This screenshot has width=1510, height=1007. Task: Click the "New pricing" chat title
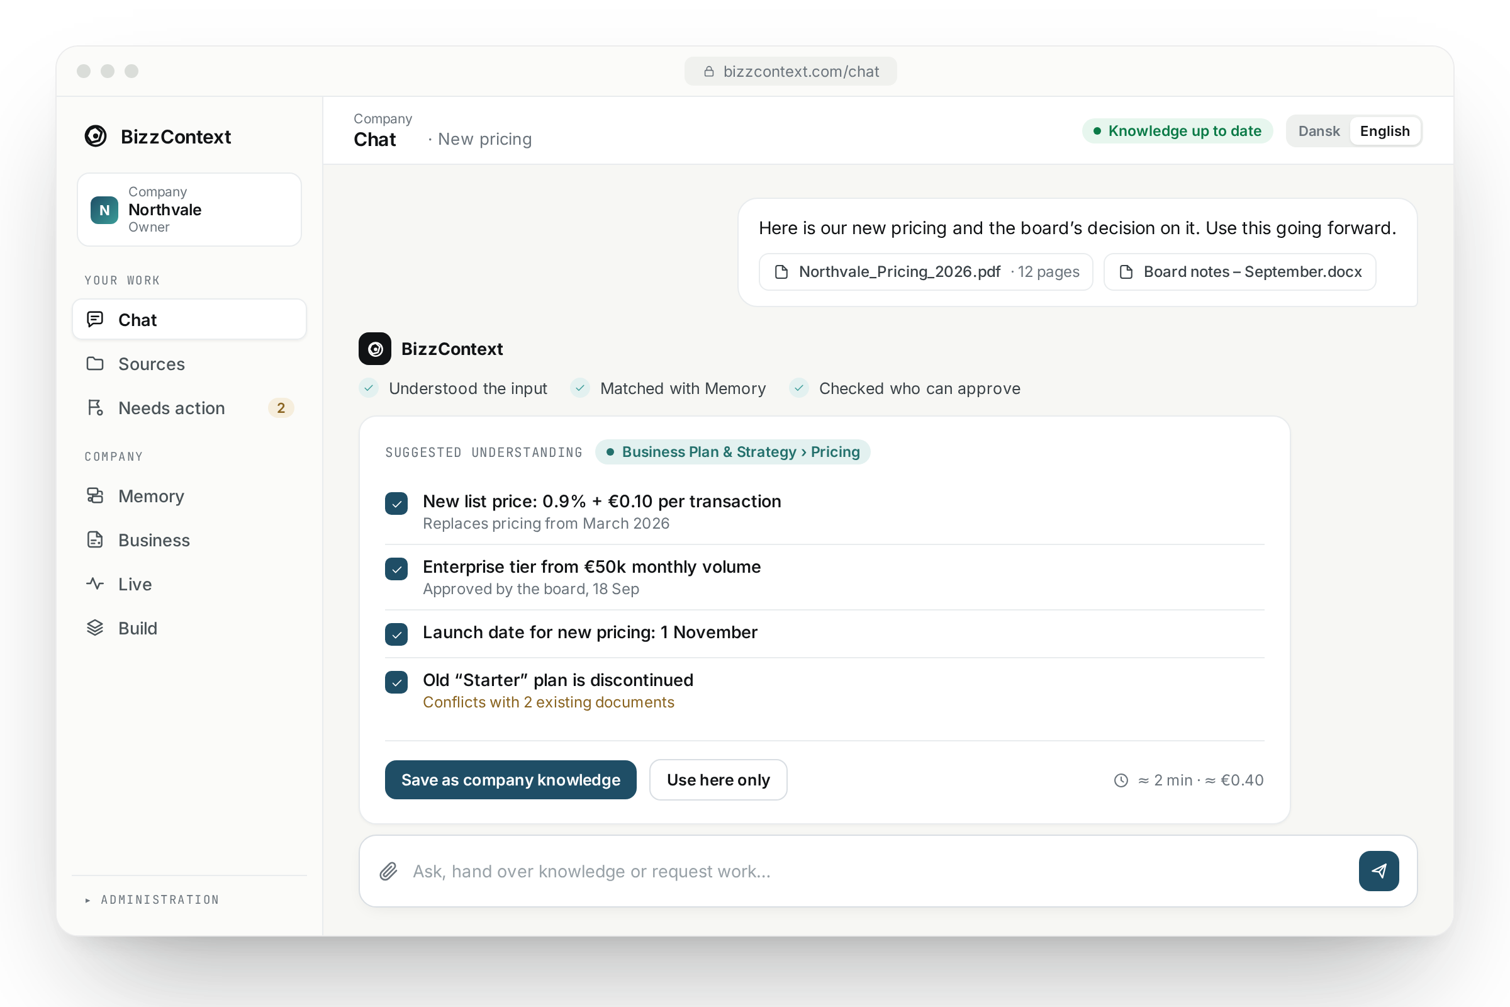[x=484, y=139]
